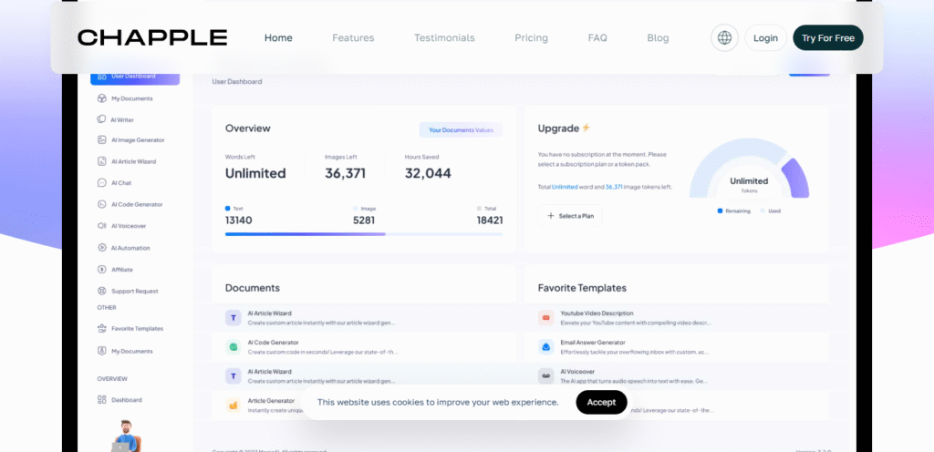This screenshot has width=934, height=452.
Task: Click the Hours Saved value 32,044
Action: point(429,174)
